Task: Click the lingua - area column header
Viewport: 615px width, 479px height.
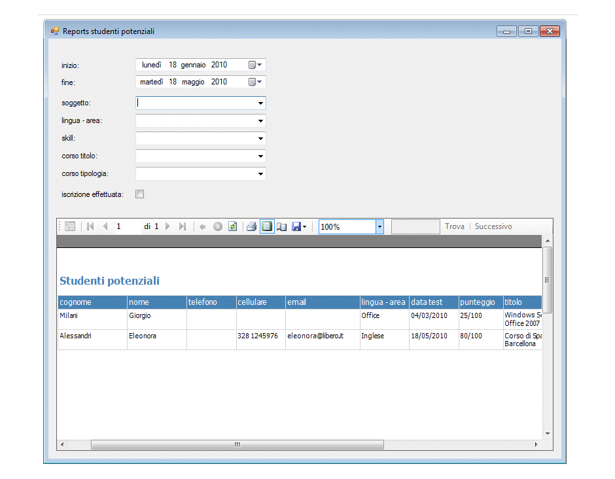Action: 385,302
